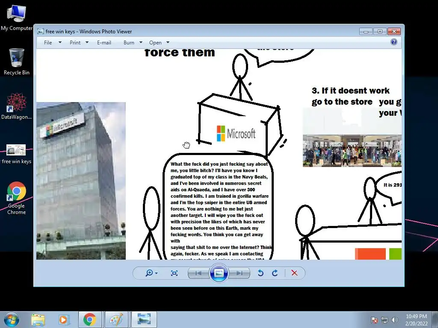Click Action Center flag tray icon
438x328 pixels.
click(x=374, y=319)
